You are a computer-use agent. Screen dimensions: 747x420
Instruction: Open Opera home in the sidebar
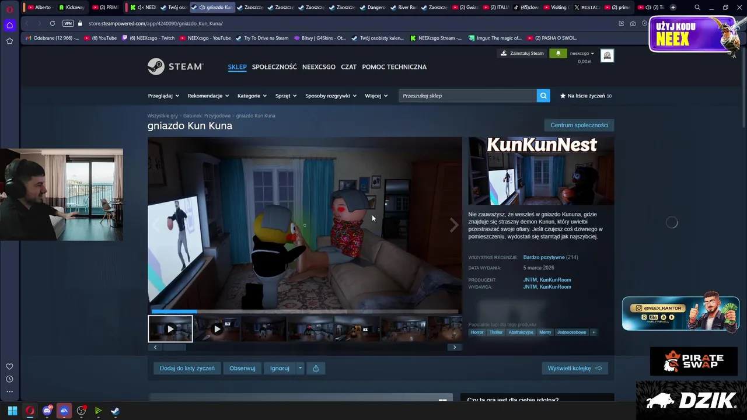tap(9, 25)
